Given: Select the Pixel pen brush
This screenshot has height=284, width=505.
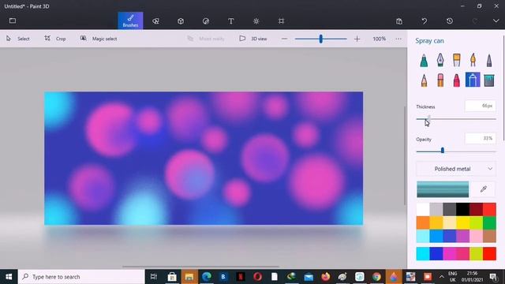Looking at the screenshot, I should tap(489, 60).
